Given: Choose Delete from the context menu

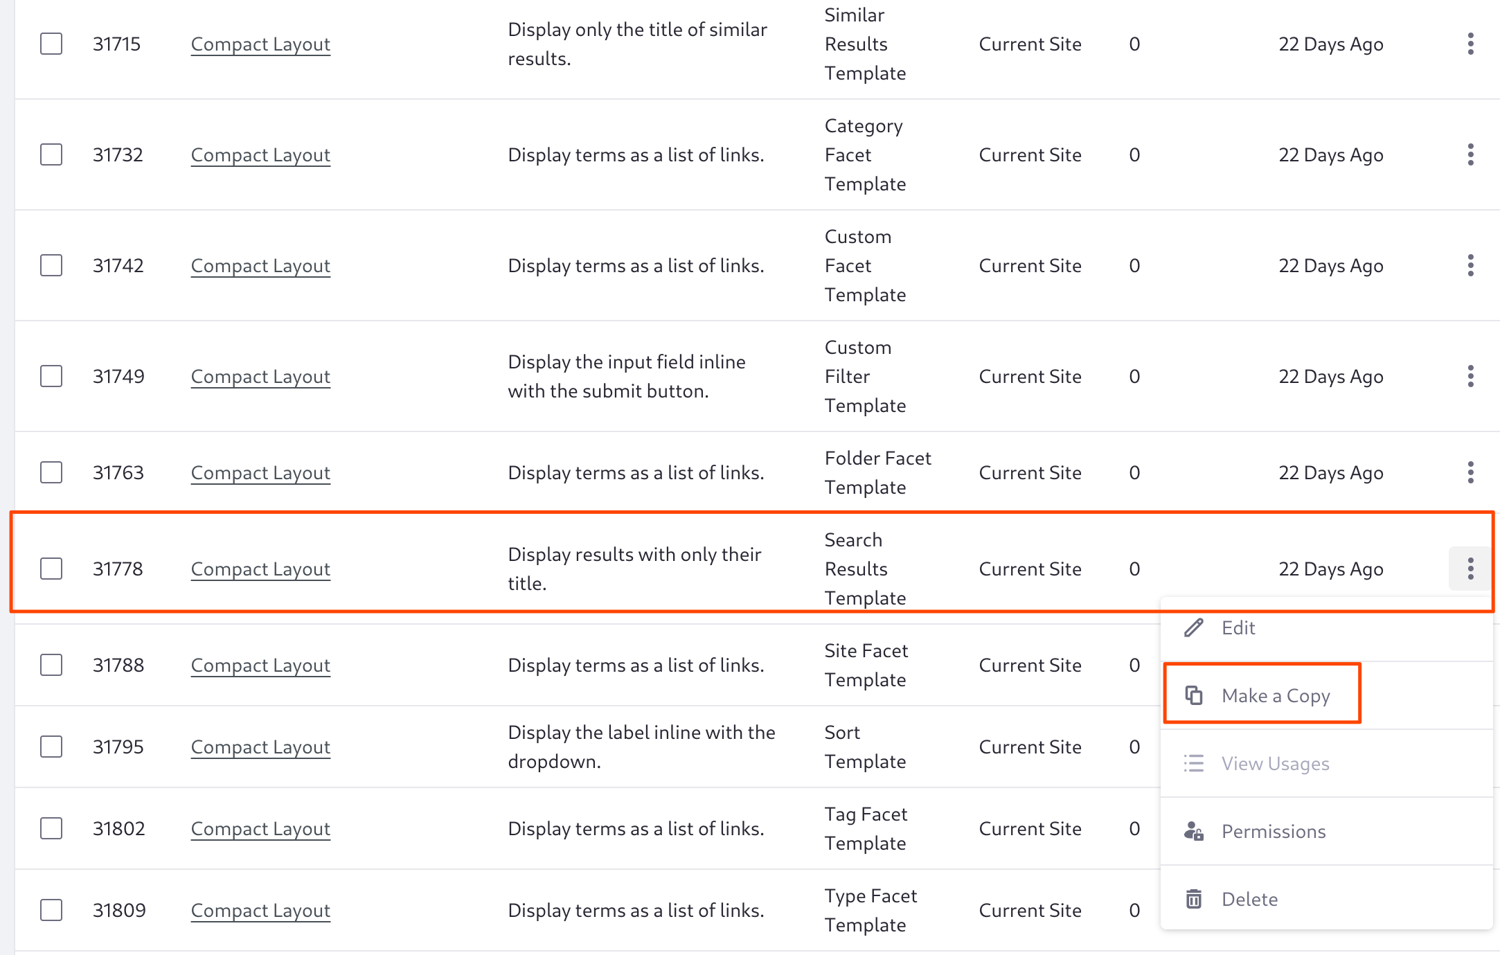Looking at the screenshot, I should coord(1326,899).
